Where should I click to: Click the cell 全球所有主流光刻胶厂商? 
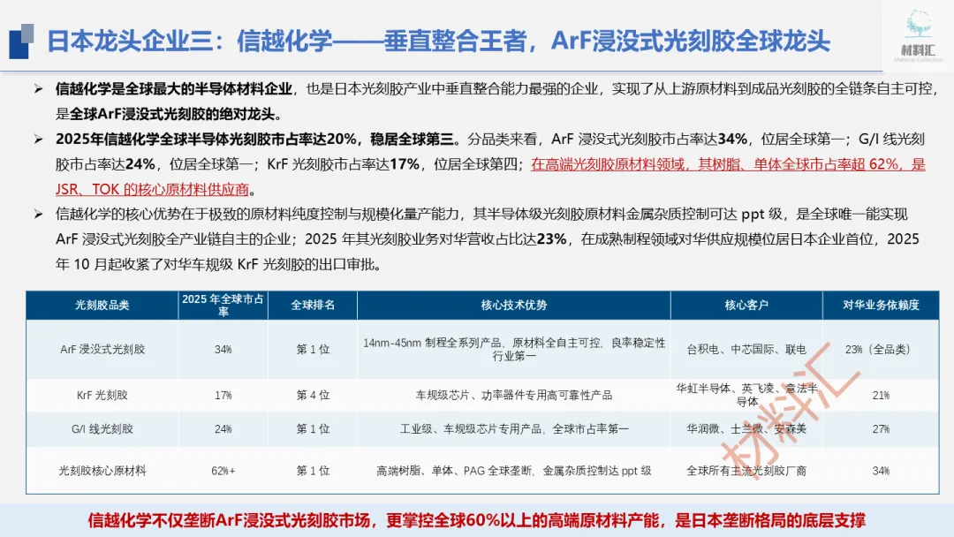click(746, 470)
